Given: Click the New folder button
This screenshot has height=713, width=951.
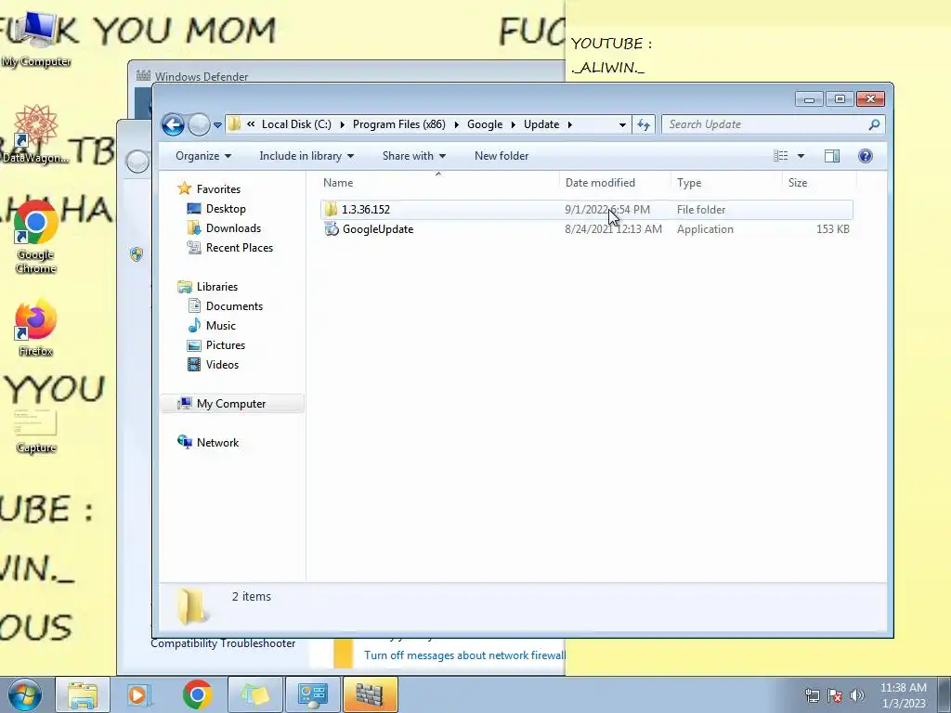Looking at the screenshot, I should (x=502, y=156).
